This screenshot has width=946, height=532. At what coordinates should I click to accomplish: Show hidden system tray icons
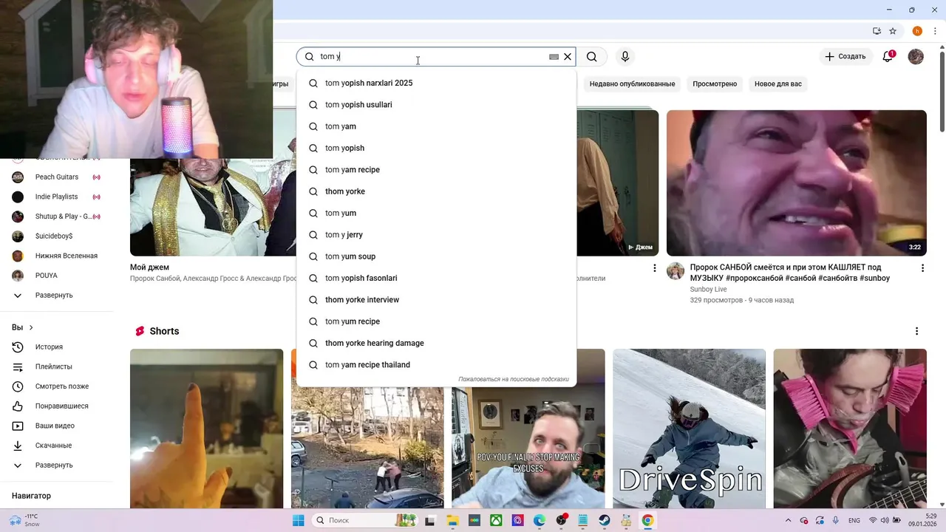coord(788,520)
